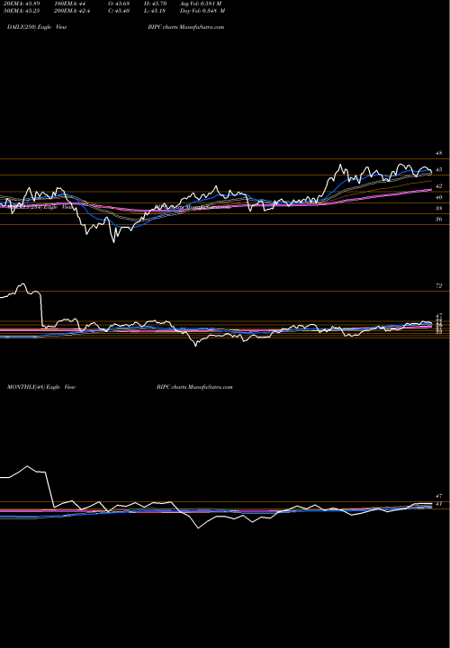Click the 47 axis label on monthly chart
Image resolution: width=450 pixels, height=648 pixels.
[438, 496]
